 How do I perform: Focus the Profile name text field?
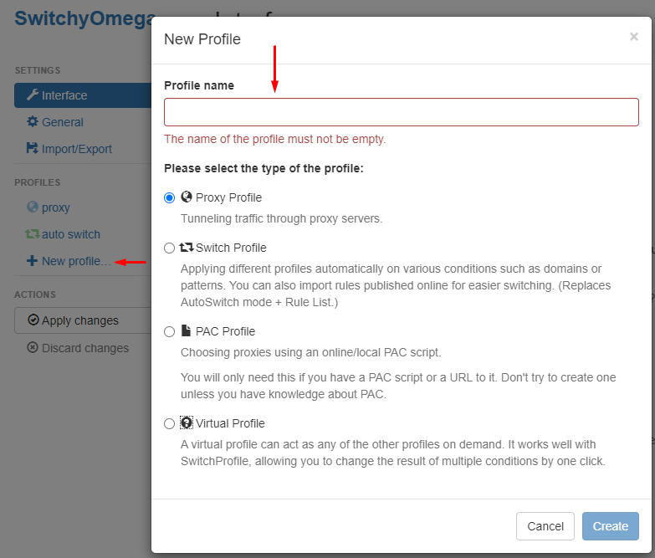[x=401, y=112]
